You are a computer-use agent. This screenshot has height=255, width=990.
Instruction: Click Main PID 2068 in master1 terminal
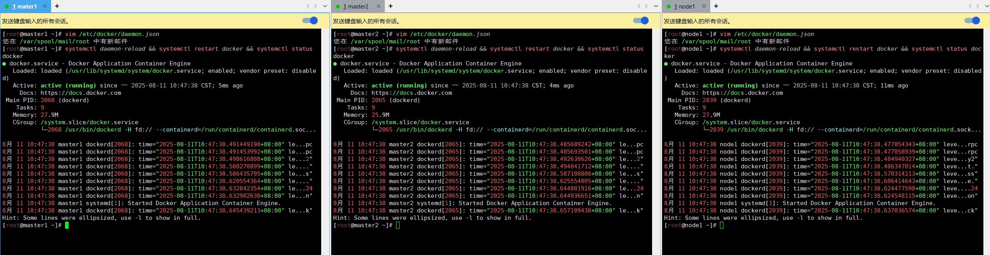tap(48, 100)
